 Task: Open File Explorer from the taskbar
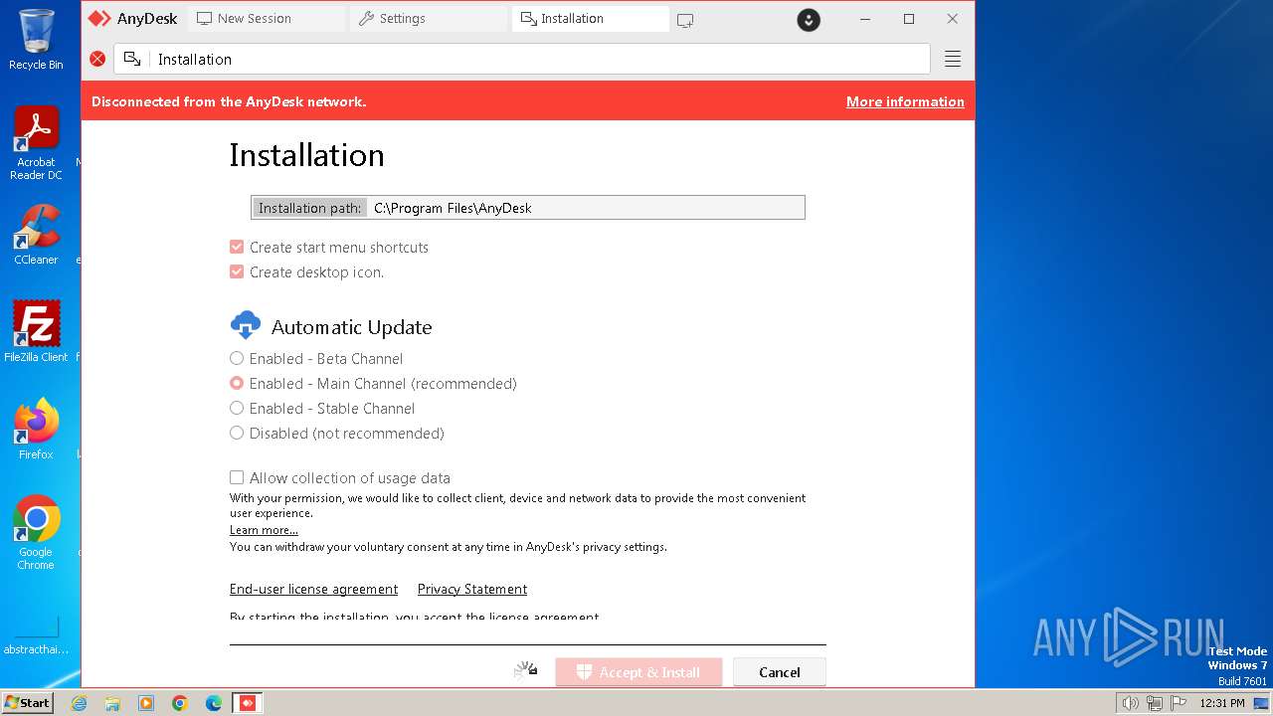pyautogui.click(x=112, y=703)
